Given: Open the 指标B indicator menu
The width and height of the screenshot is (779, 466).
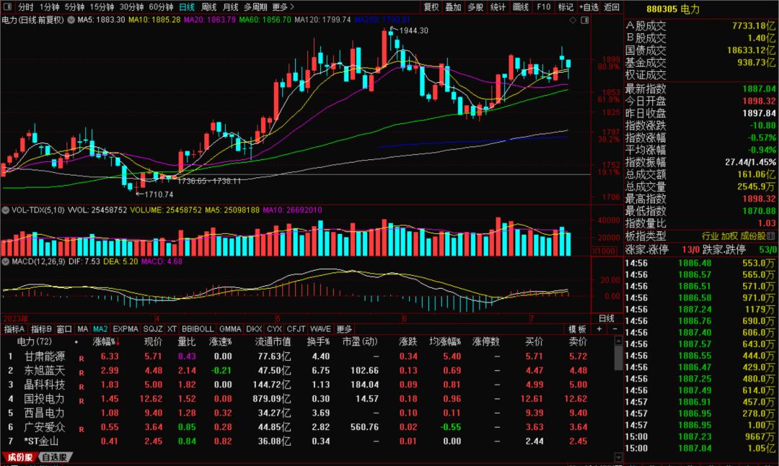Looking at the screenshot, I should click(41, 329).
